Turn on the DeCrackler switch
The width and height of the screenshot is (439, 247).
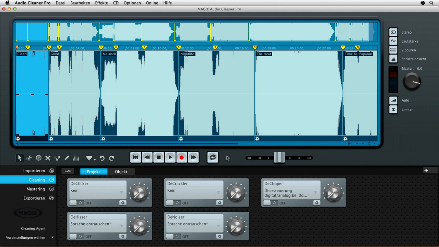(x=174, y=203)
